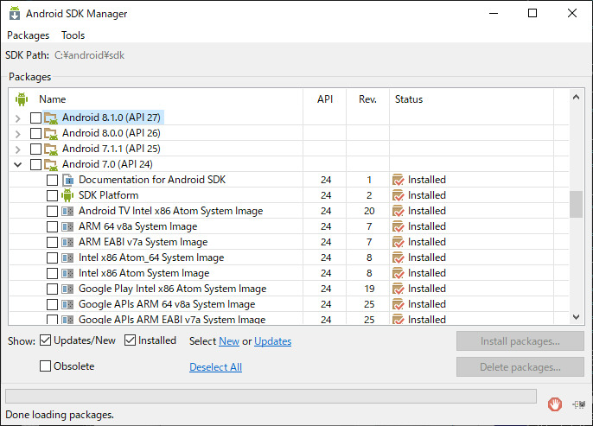Check the ARM 64 v8a System Image box
593x426 pixels.
[x=53, y=226]
